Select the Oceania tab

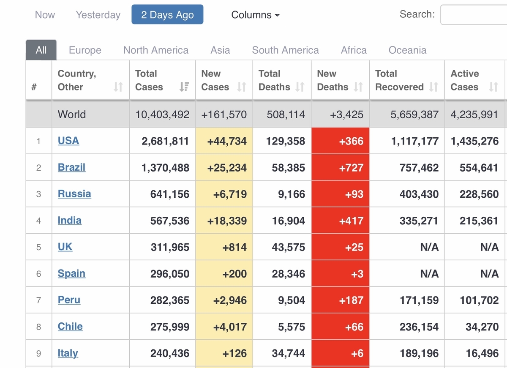coord(407,50)
